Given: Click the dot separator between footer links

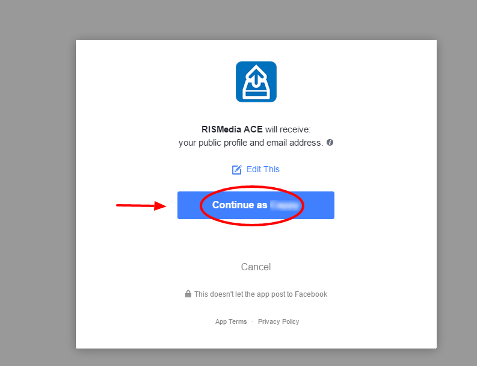Looking at the screenshot, I should coord(253,321).
